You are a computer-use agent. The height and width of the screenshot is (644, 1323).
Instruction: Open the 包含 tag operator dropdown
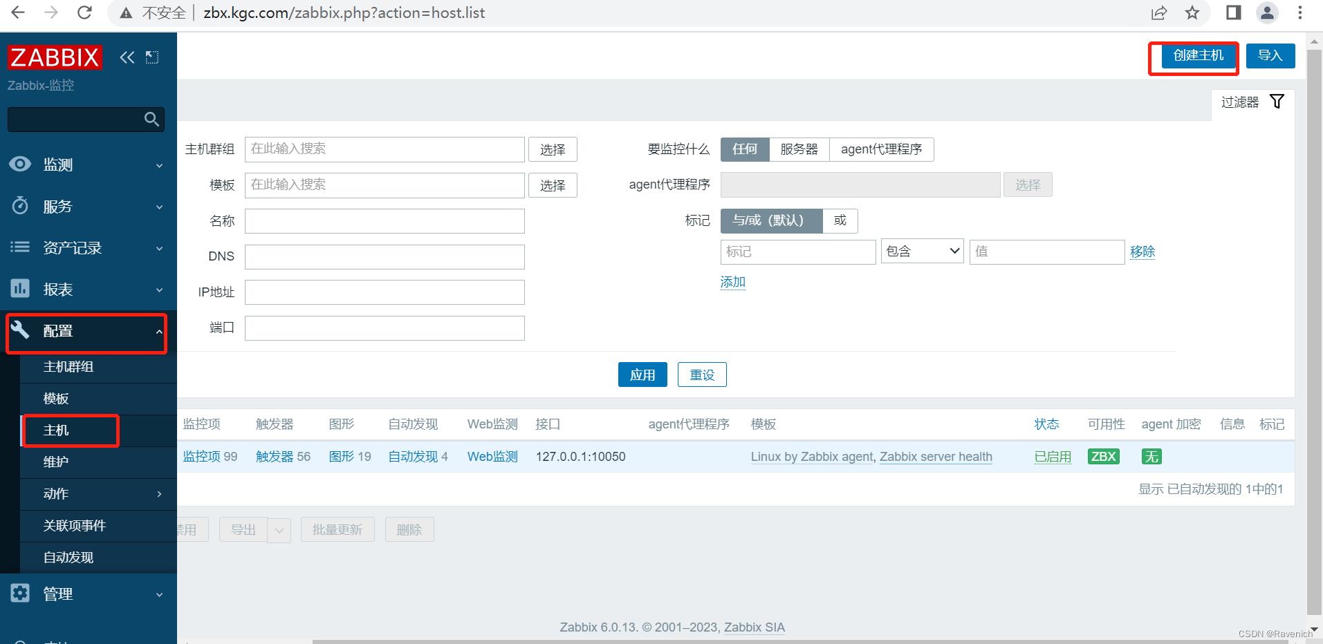pos(922,252)
